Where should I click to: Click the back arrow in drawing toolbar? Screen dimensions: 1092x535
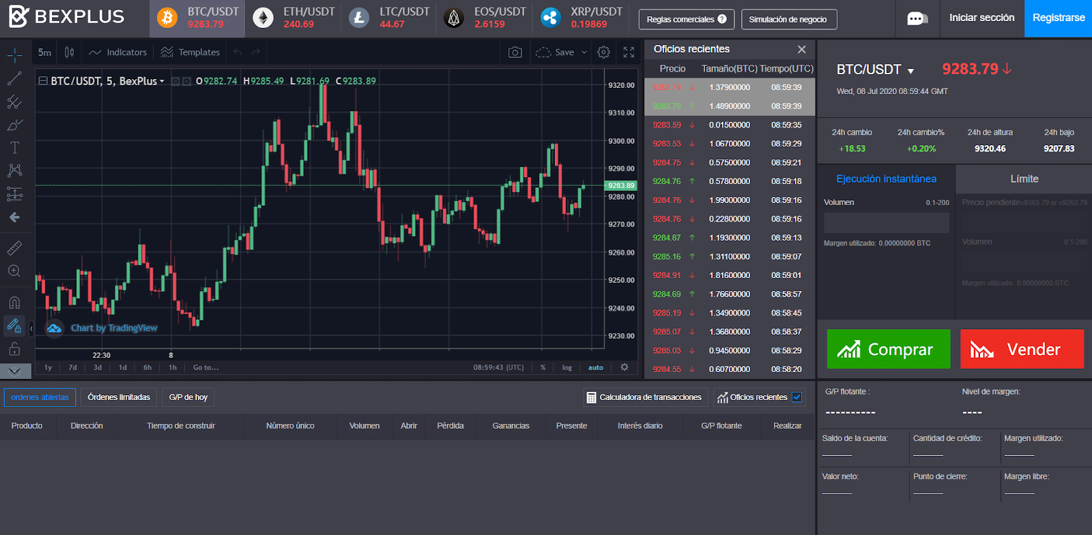pyautogui.click(x=14, y=217)
